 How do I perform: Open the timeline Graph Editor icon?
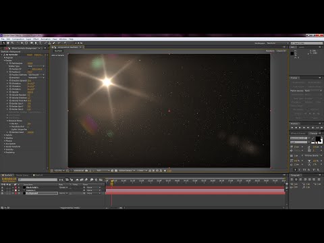[x=101, y=180]
